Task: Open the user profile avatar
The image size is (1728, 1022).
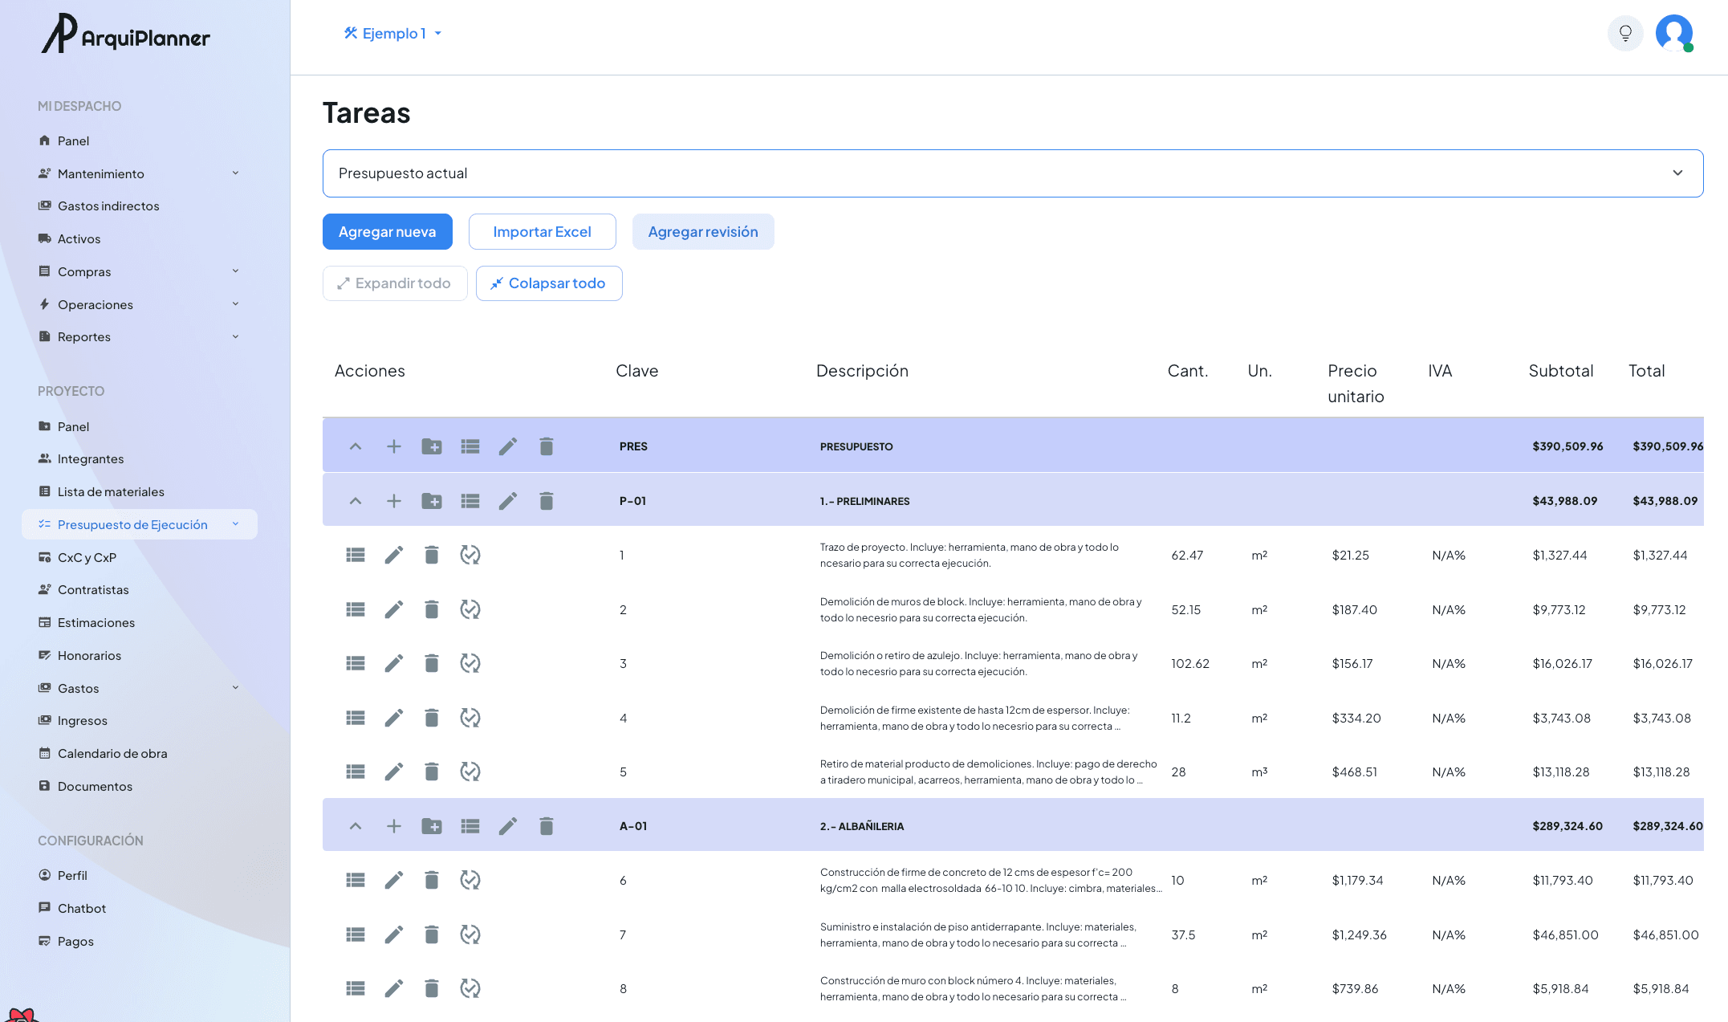Action: click(1673, 34)
